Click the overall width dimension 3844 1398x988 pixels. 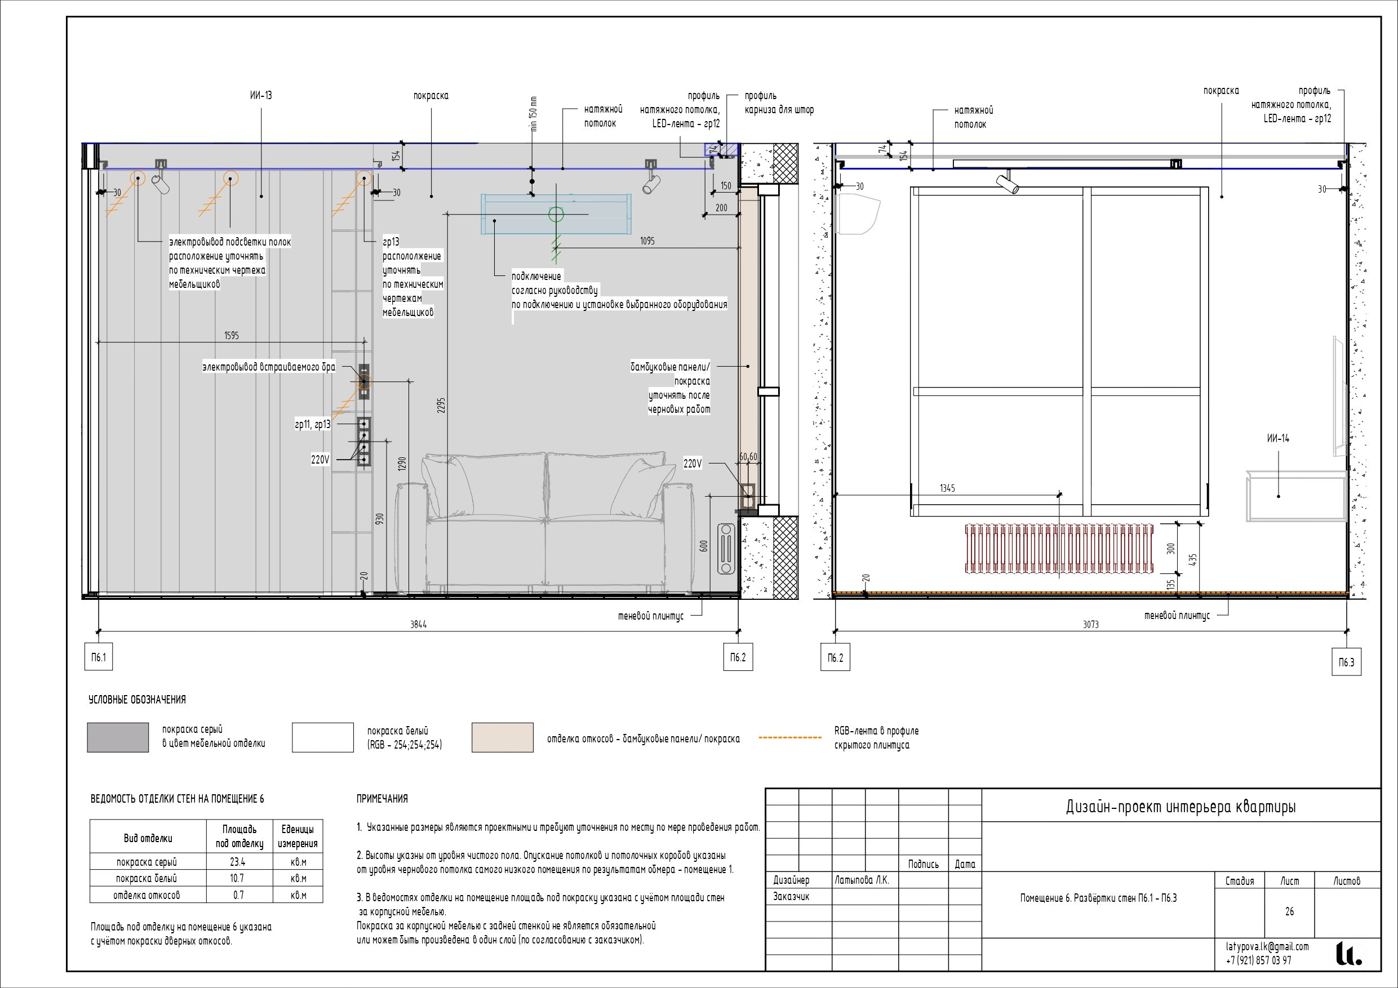click(x=418, y=625)
